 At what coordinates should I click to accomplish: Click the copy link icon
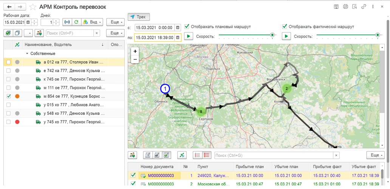coord(364,7)
